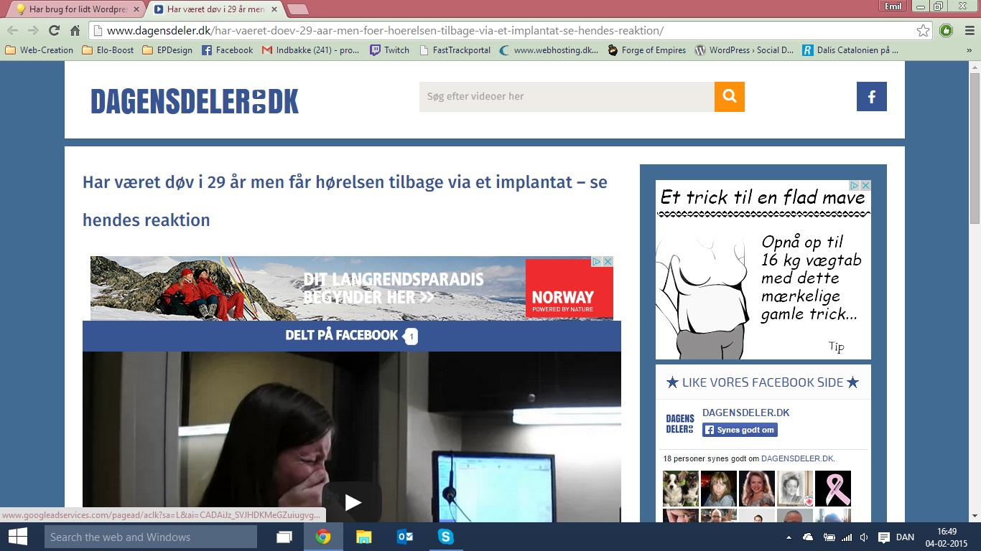Reload the page with the refresh icon
The width and height of the screenshot is (981, 551).
point(54,30)
